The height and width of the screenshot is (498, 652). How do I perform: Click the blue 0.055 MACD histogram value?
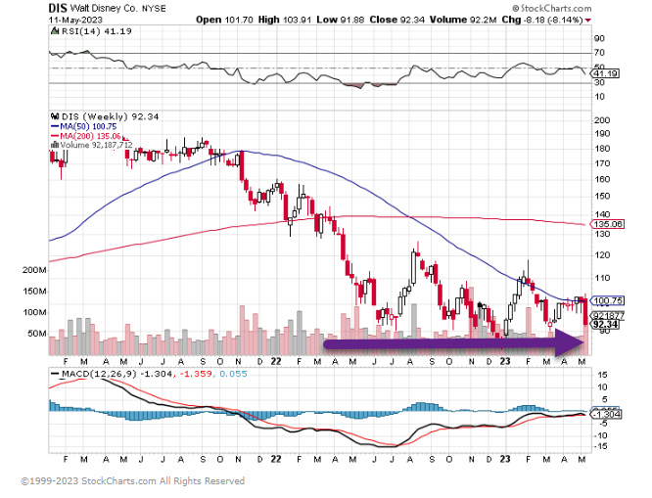(233, 374)
